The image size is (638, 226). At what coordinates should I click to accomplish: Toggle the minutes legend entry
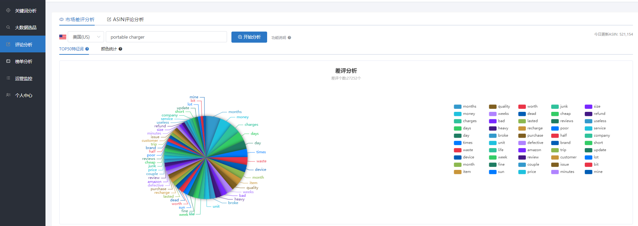563,172
